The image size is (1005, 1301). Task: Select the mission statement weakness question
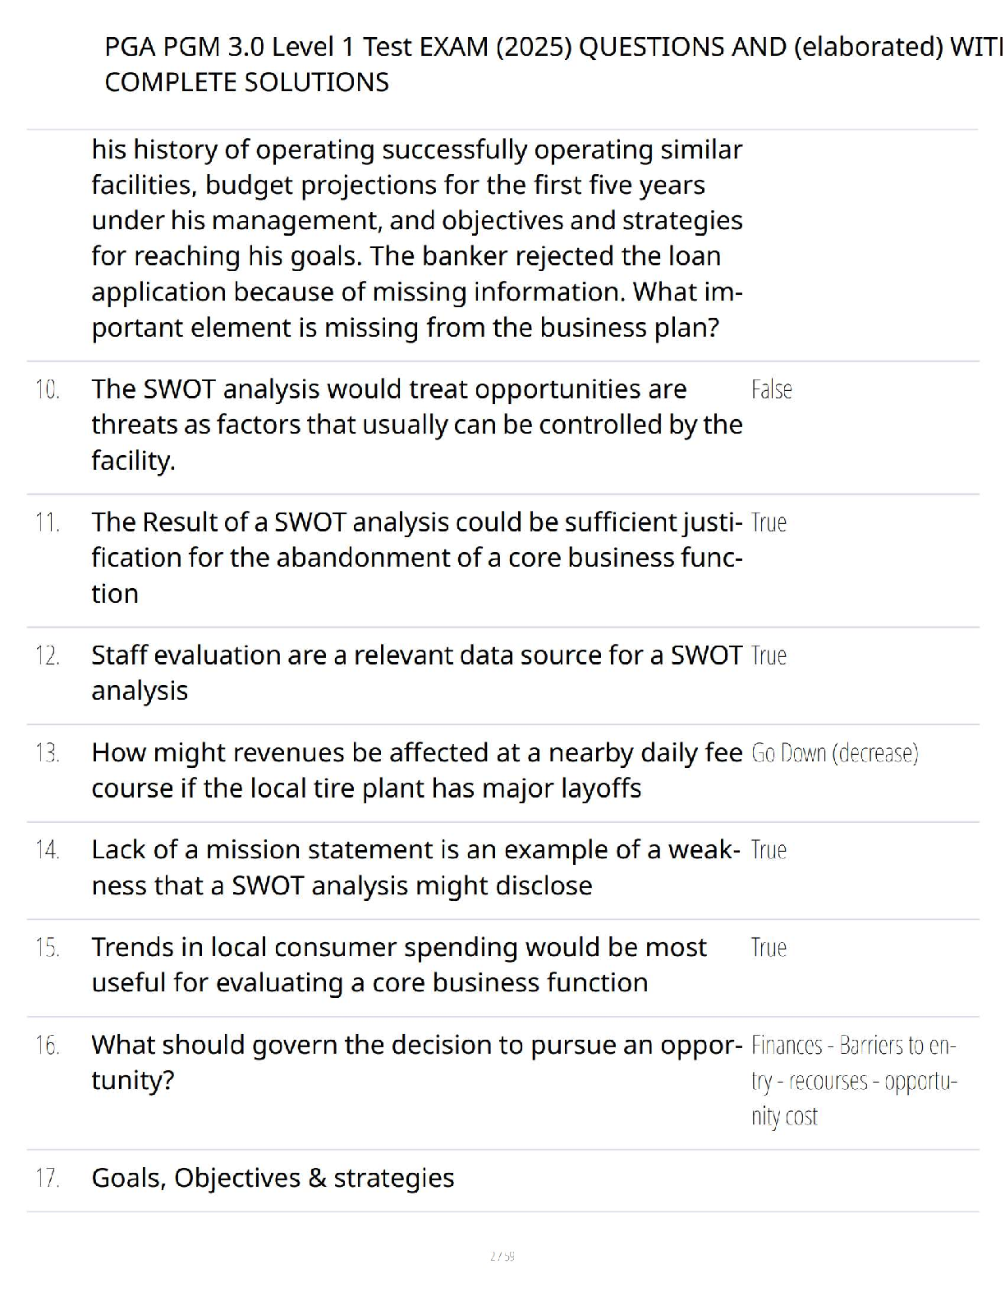coord(416,867)
